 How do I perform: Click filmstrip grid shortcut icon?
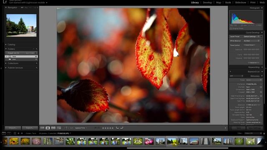tap(15, 133)
